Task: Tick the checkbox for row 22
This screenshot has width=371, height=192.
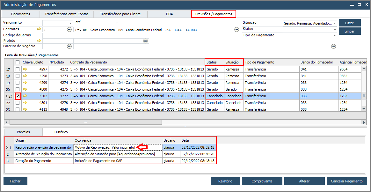Action: 18,103
